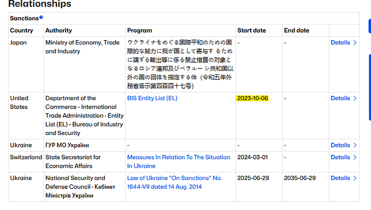The image size is (371, 210).
Task: Click the Department of the Commerce authority cell
Action: coord(84,116)
